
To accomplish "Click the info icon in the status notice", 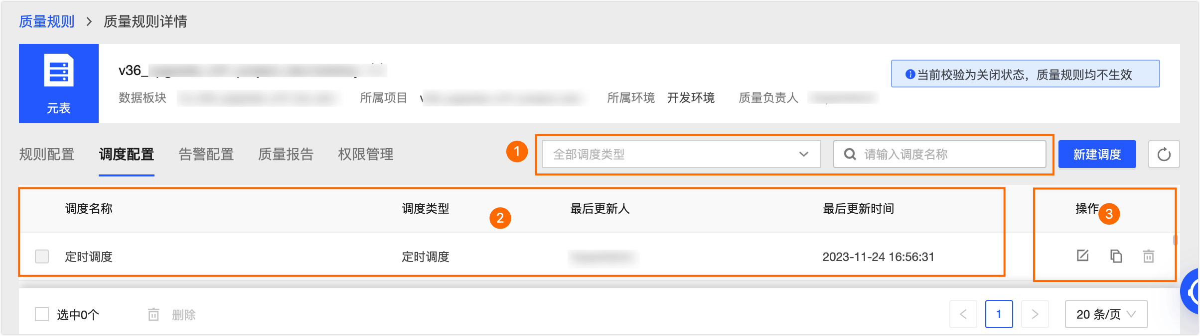I will 910,75.
